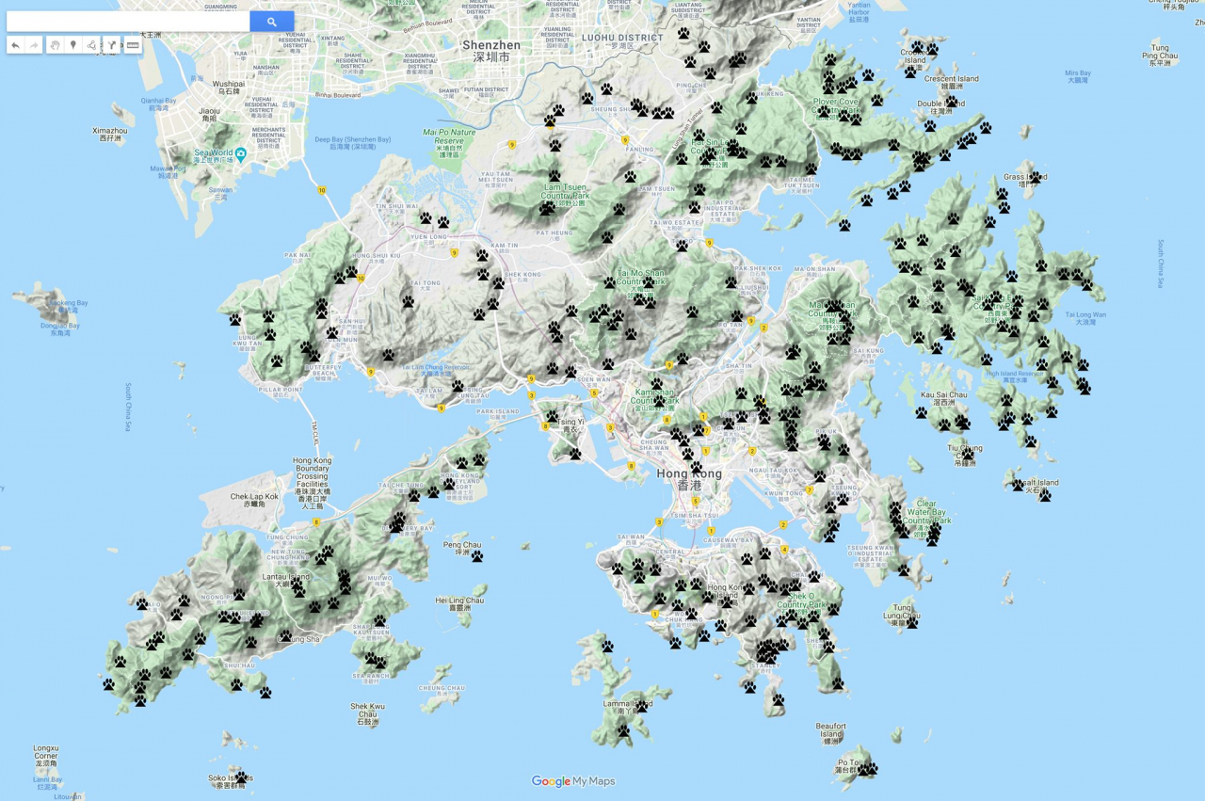Open the paw marker beside Peng Chau
Image resolution: width=1205 pixels, height=801 pixels.
tap(477, 556)
